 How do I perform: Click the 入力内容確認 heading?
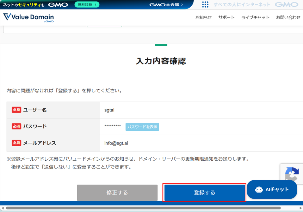click(x=161, y=61)
